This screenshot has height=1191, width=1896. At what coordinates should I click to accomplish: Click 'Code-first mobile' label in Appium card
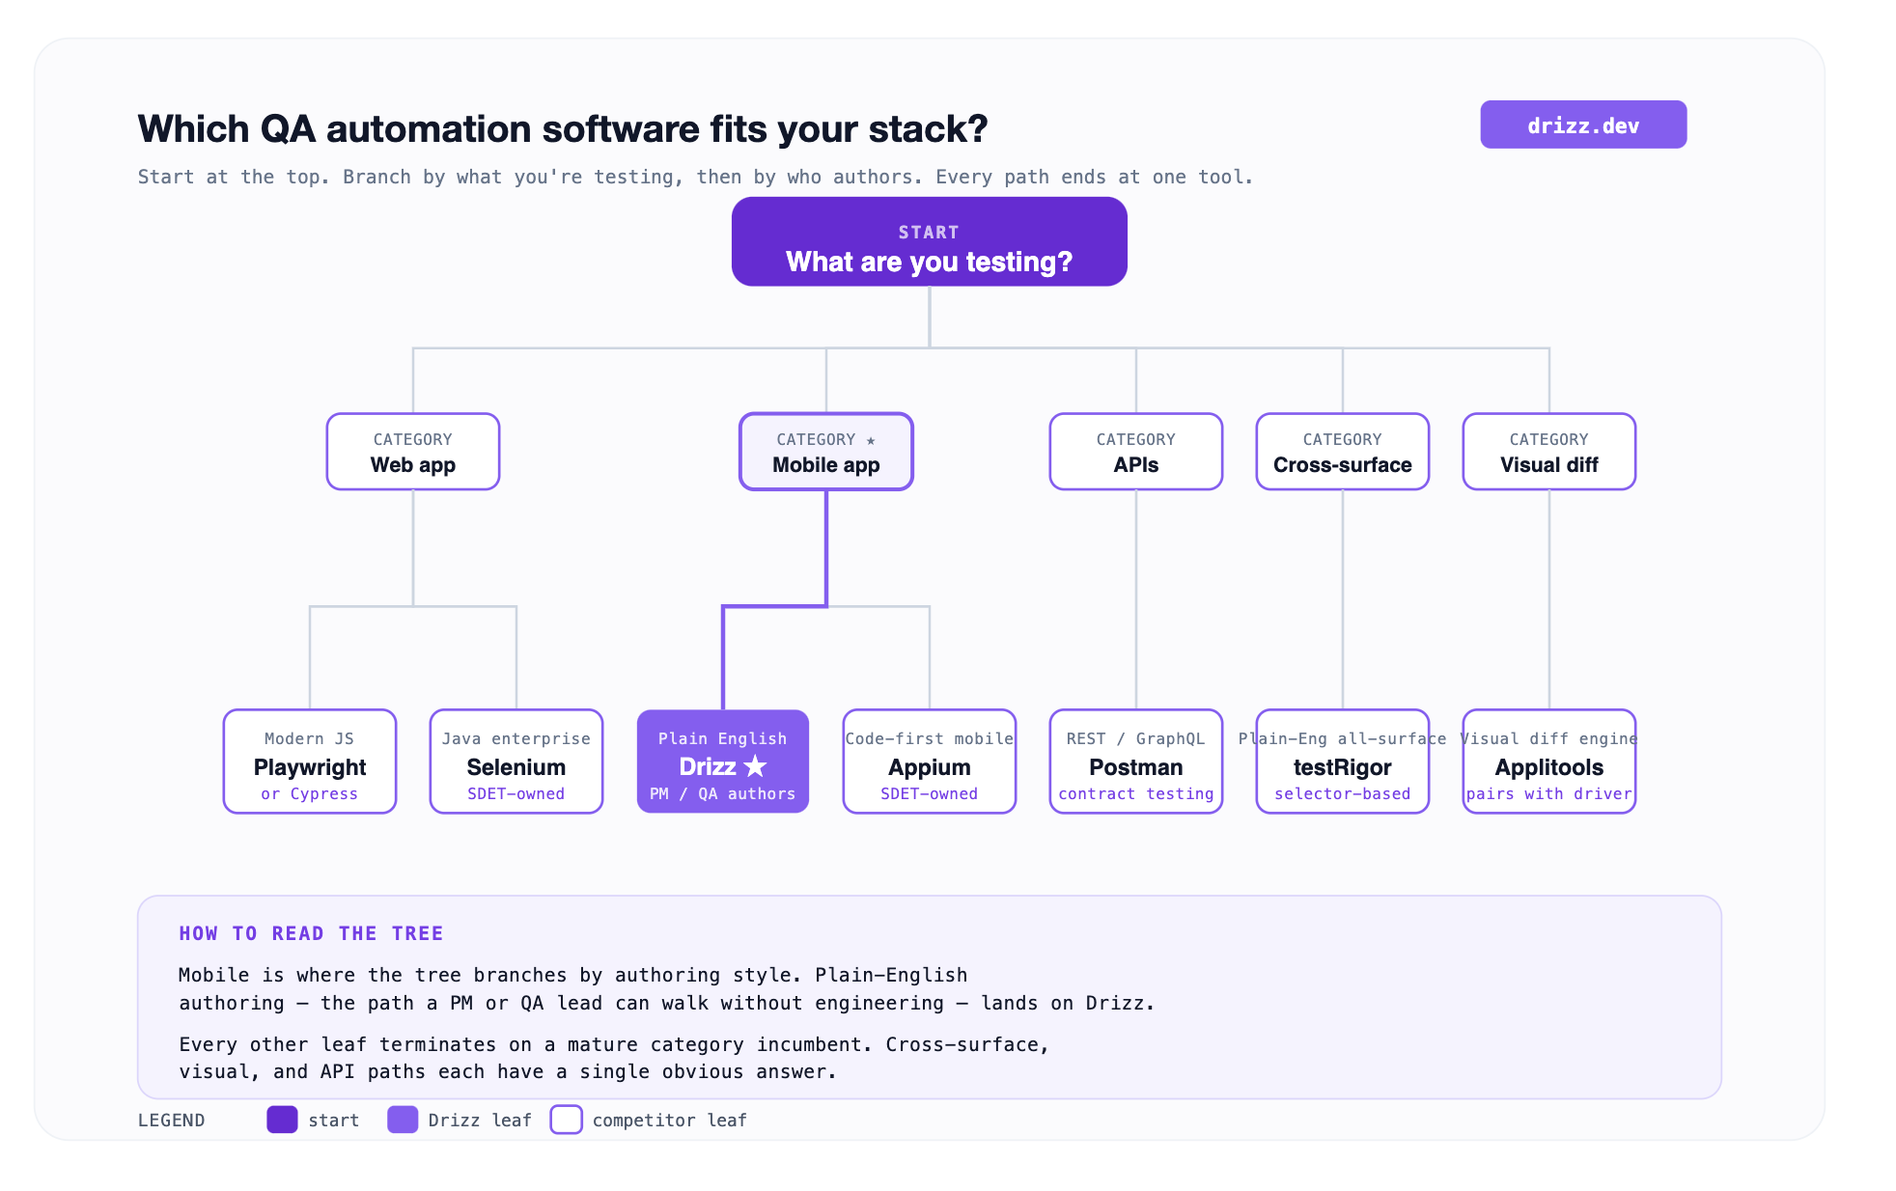(x=930, y=738)
